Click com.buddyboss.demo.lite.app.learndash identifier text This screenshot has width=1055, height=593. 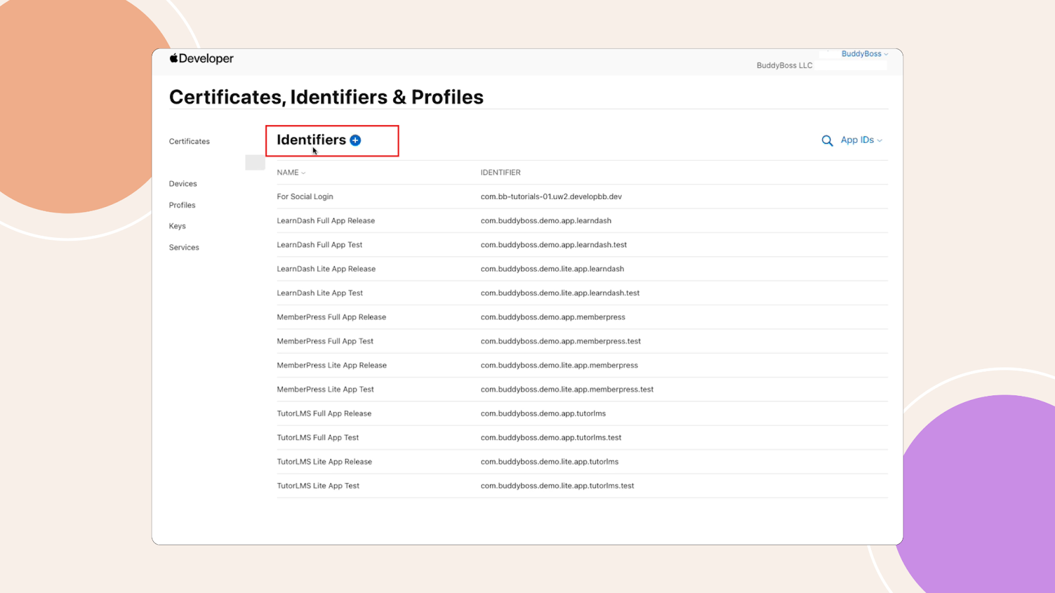coord(553,269)
